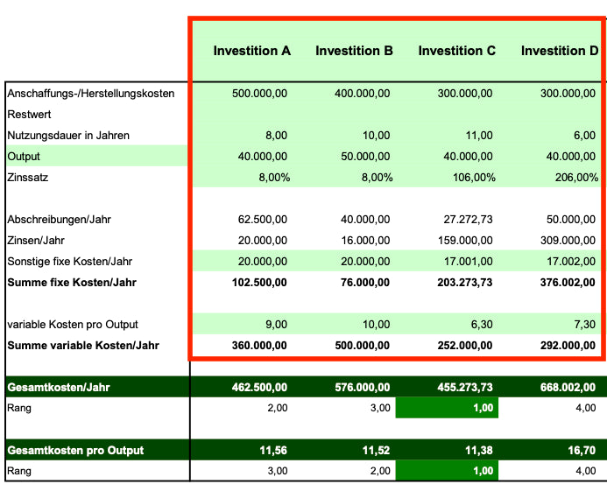Viewport: 607px width, 491px height.
Task: Click the Summe variable Kosten value 252.000,00
Action: tap(465, 345)
